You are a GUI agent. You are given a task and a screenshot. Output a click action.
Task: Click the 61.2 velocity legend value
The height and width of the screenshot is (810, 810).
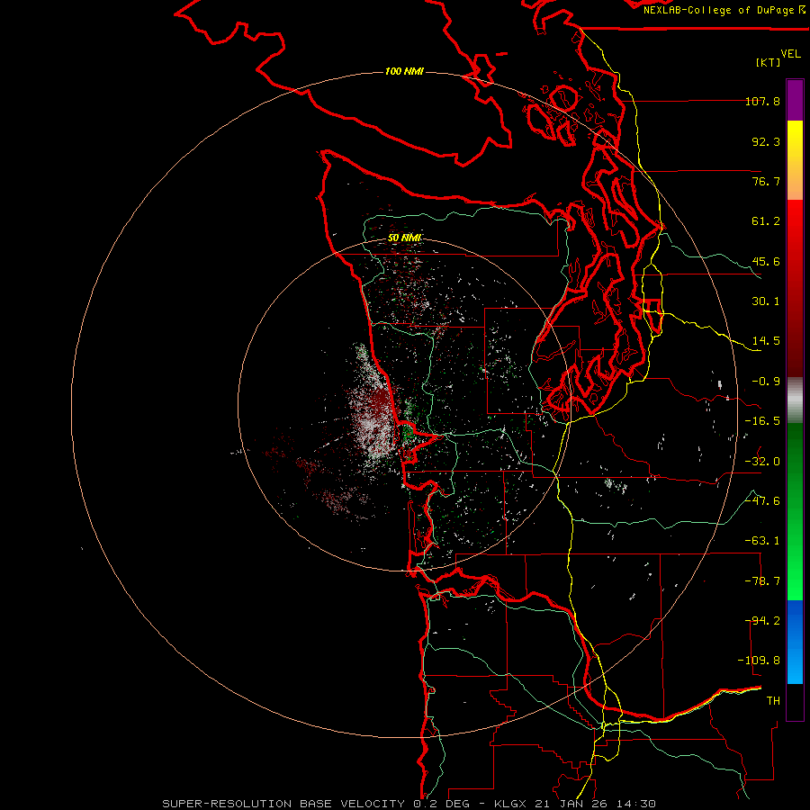coord(766,221)
